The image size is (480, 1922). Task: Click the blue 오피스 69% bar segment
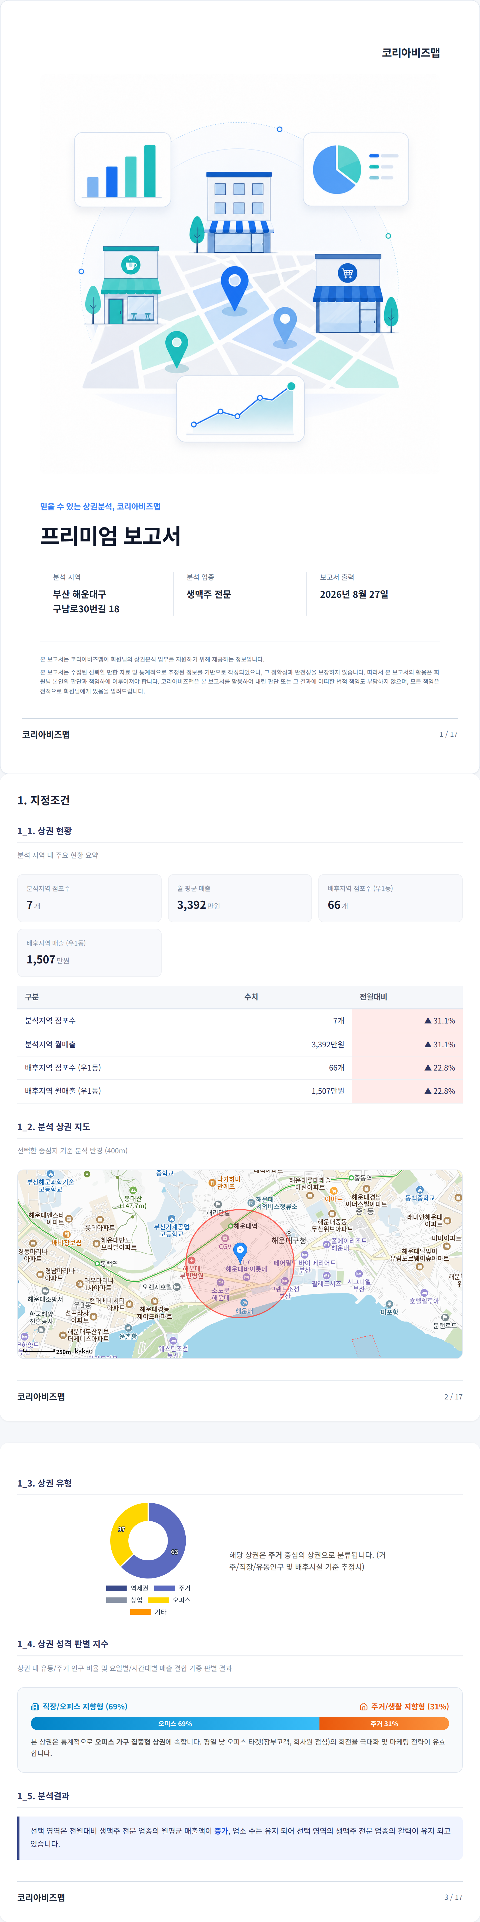point(175,1723)
